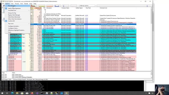Screen dimensions: 169x95
Task: Open the Users menu
Action: click(31, 4)
